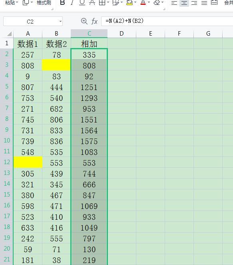Viewport: 233px width, 265px height.
Task: Click the formula bar with =N(A2)+N(B2)
Action: [167, 21]
